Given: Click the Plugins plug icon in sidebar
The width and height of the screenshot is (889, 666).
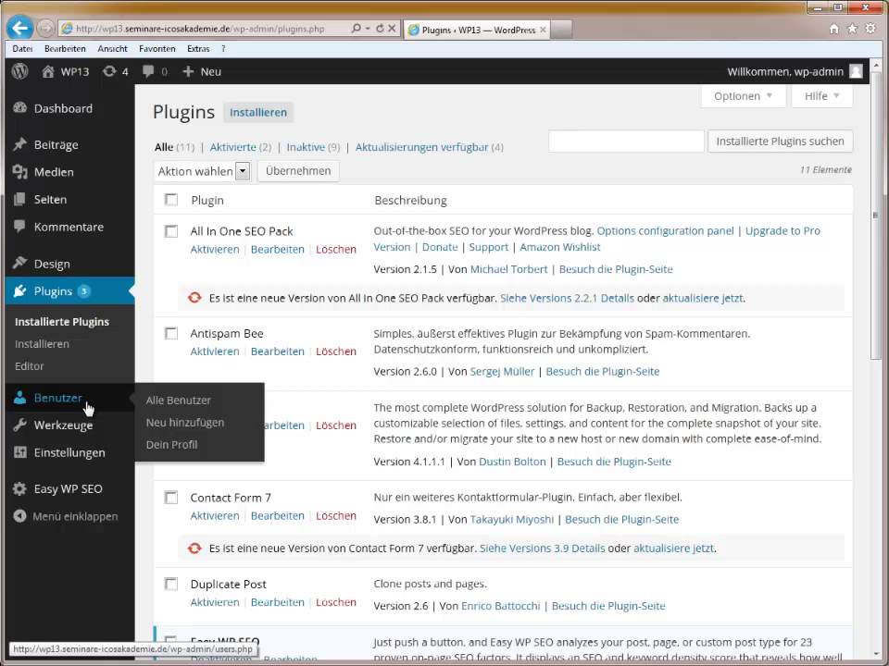Looking at the screenshot, I should click(x=19, y=291).
